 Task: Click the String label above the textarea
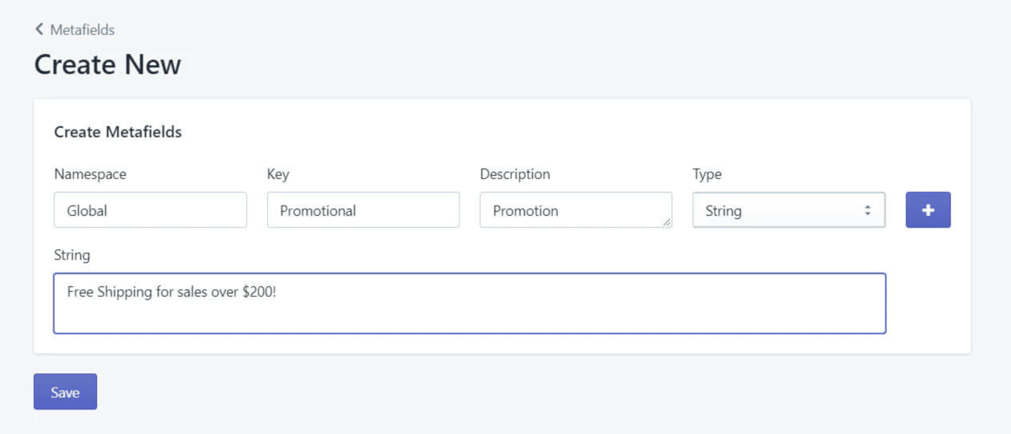(x=72, y=255)
